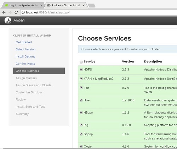Click Review wizard step
The height and width of the screenshot is (149, 177).
click(21, 100)
